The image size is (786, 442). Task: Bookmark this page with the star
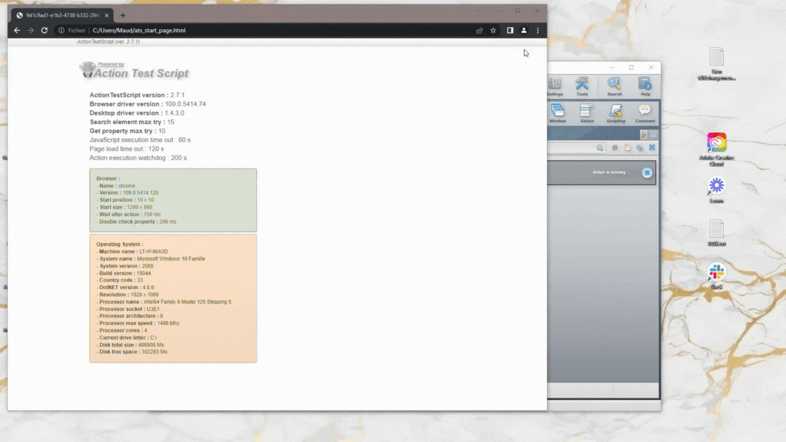click(493, 31)
